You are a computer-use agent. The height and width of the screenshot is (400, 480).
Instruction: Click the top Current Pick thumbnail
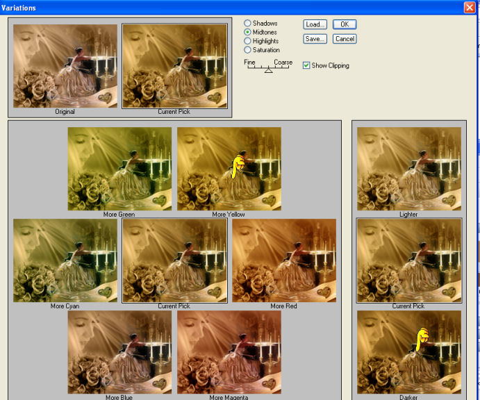coord(174,66)
